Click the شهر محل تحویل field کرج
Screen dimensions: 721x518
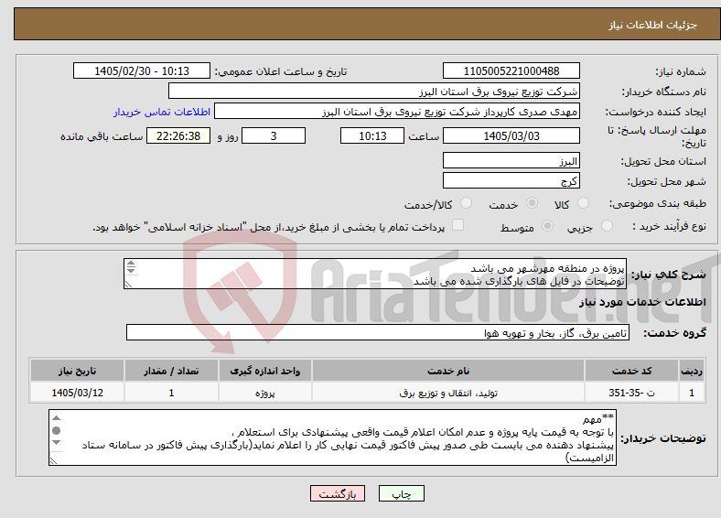click(x=511, y=180)
